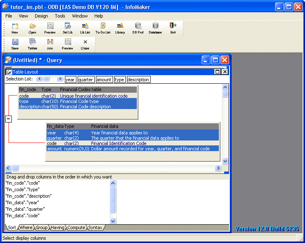Viewport: 305px width, 243px height.
Task: Select "fin_data"."quarter" in sort list
Action: click(x=25, y=209)
